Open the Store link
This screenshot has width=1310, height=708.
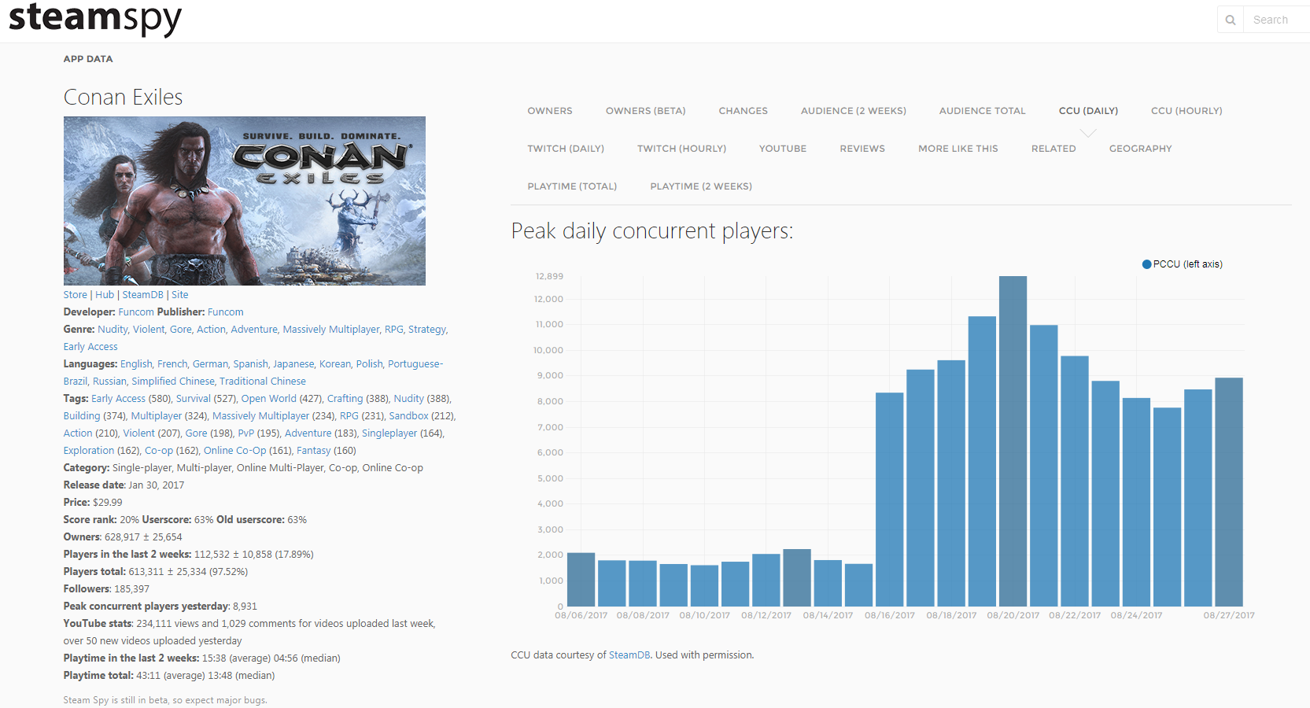click(75, 295)
